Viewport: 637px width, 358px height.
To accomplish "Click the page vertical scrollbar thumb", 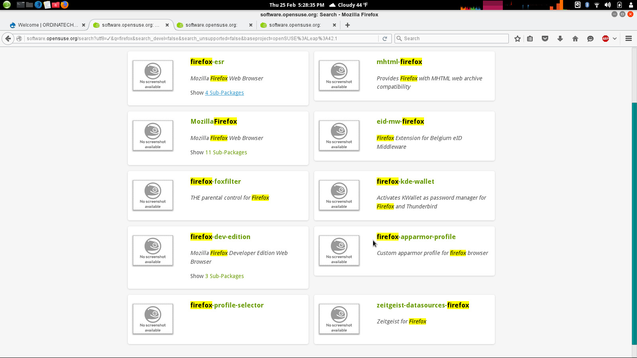I will (634, 224).
